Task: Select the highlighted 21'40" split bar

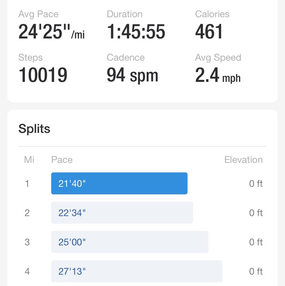Action: point(119,184)
